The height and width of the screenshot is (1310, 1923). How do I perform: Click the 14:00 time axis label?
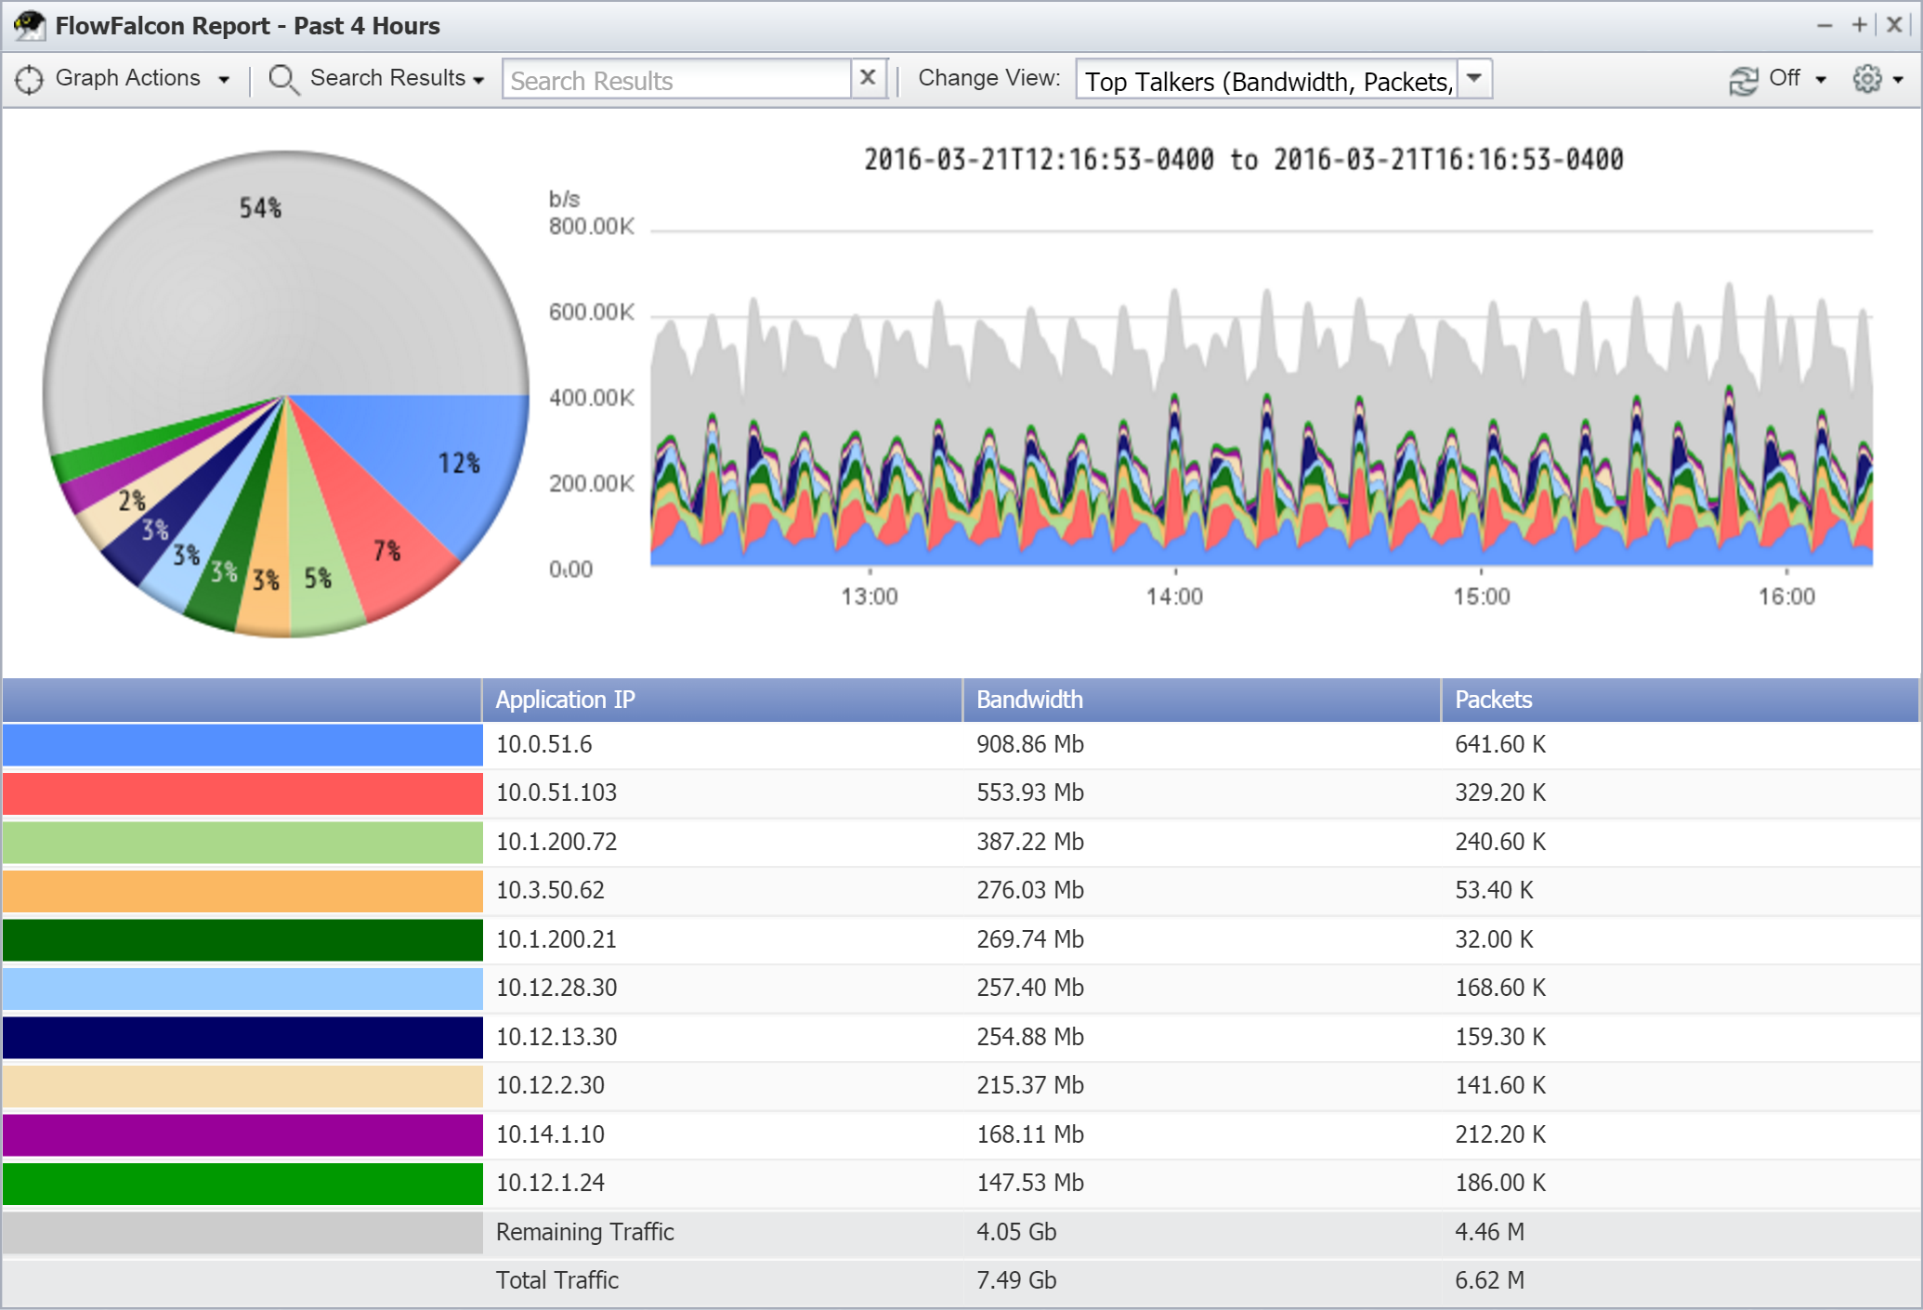pyautogui.click(x=1174, y=596)
